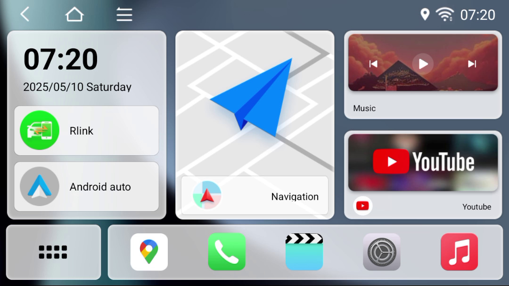Viewport: 509px width, 286px height.
Task: Click the large 07:20 clock widget
Action: pyautogui.click(x=61, y=59)
